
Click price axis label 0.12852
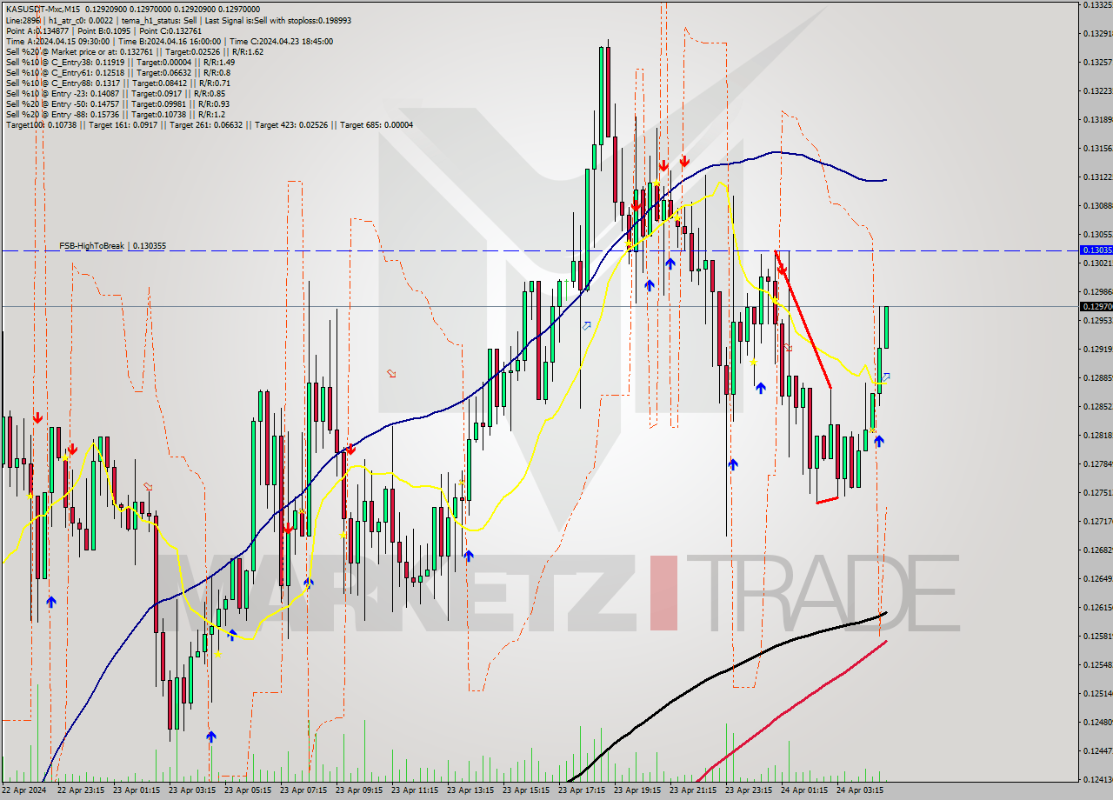coord(1096,406)
